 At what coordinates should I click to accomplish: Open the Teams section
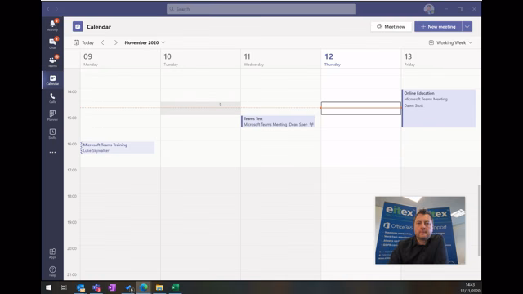[52, 61]
